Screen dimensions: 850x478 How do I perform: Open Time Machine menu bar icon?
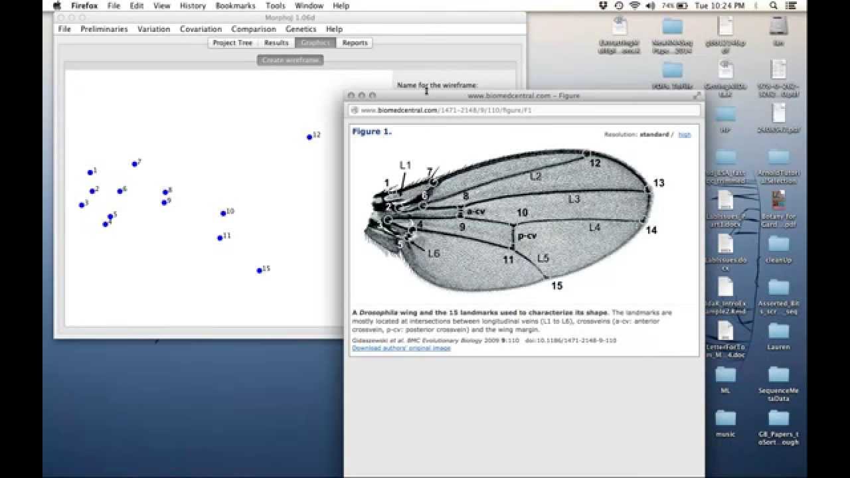(619, 5)
